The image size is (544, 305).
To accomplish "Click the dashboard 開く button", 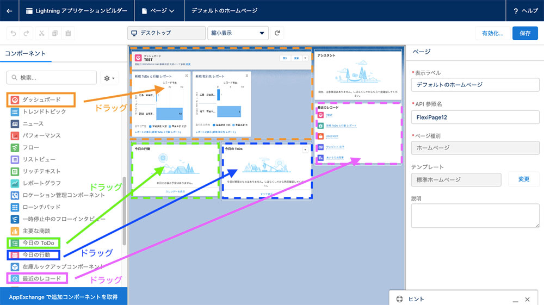I will (285, 58).
